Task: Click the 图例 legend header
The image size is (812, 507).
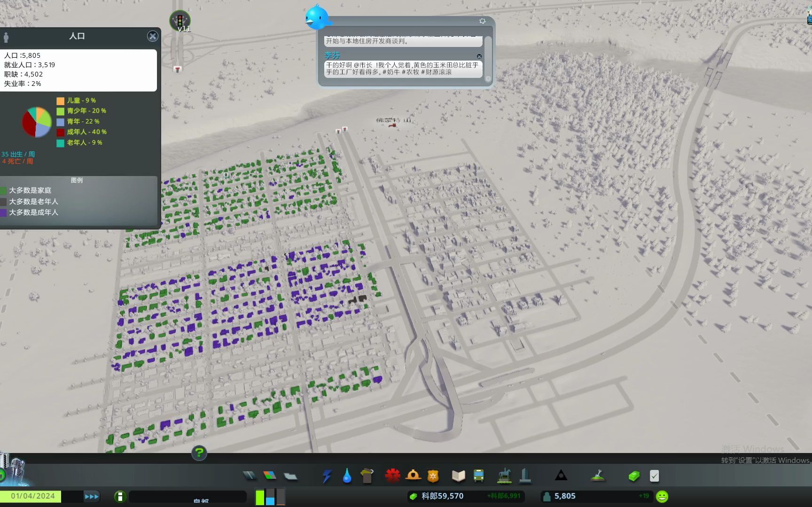Action: click(77, 180)
